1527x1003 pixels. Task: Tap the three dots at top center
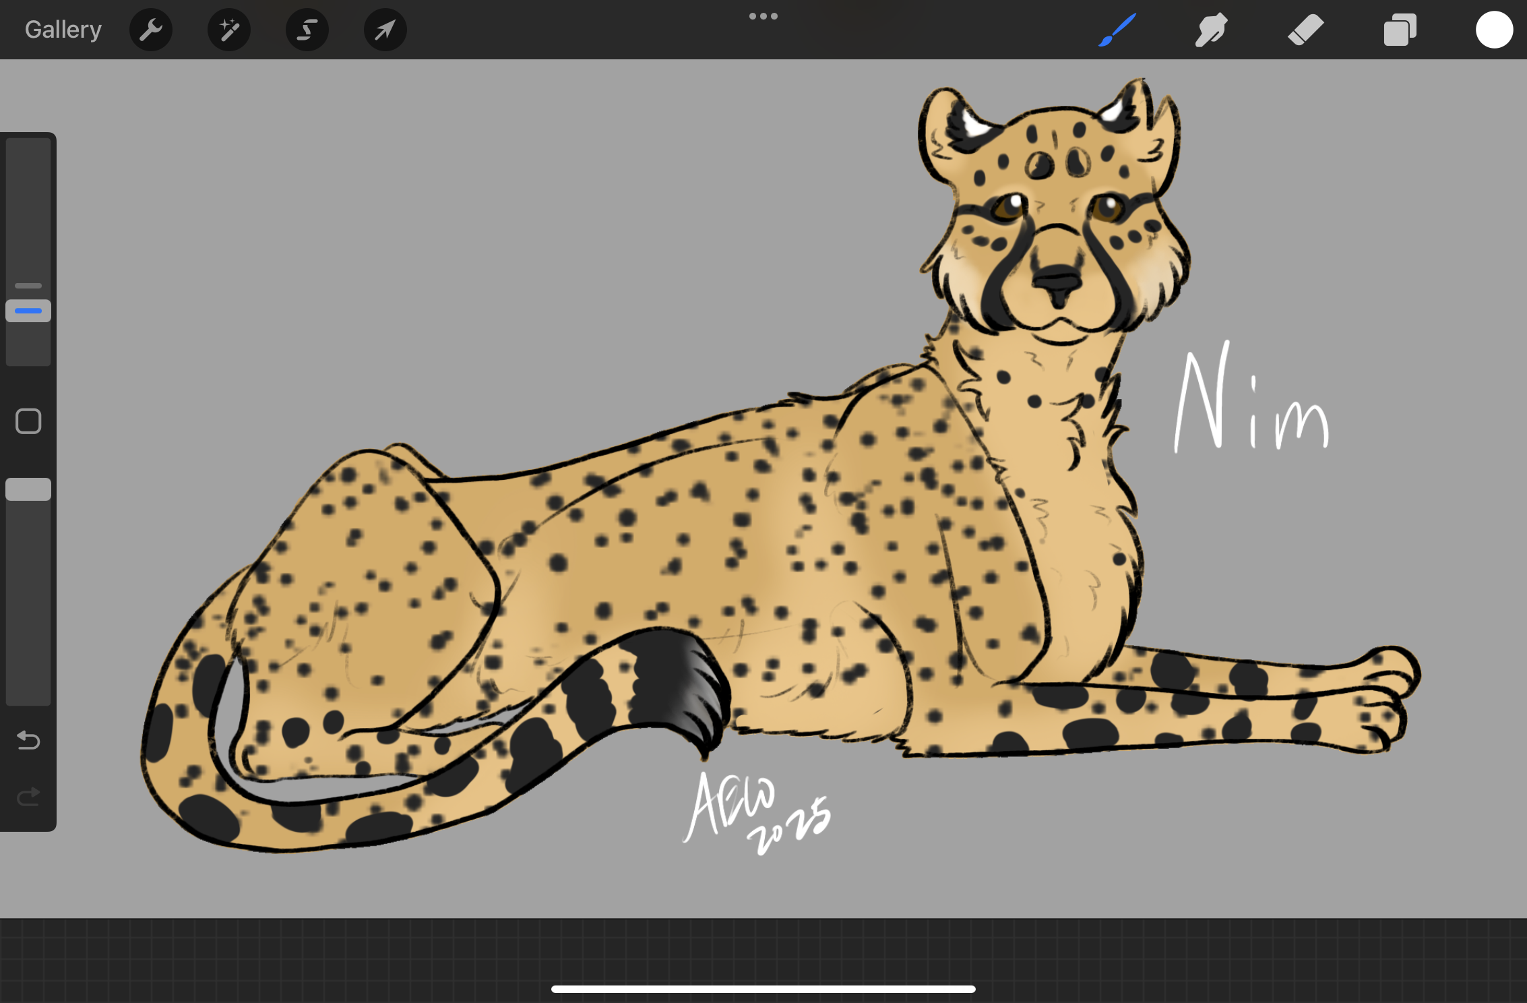coord(763,16)
